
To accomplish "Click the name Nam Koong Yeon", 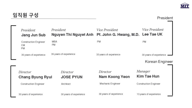I will point(114,77).
